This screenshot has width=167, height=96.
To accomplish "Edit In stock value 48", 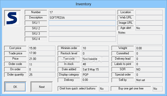I will 95,64.
